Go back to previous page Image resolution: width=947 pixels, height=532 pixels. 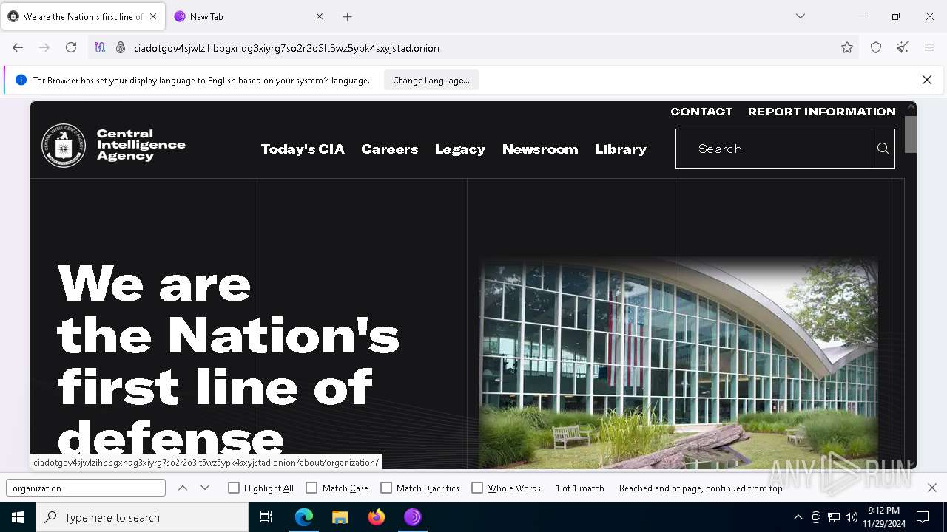[x=18, y=47]
